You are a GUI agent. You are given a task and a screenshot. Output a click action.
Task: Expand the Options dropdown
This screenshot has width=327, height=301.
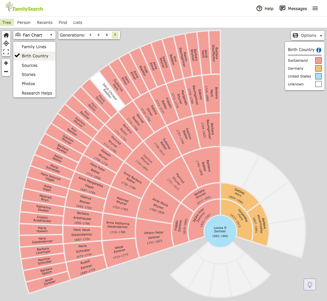(308, 35)
